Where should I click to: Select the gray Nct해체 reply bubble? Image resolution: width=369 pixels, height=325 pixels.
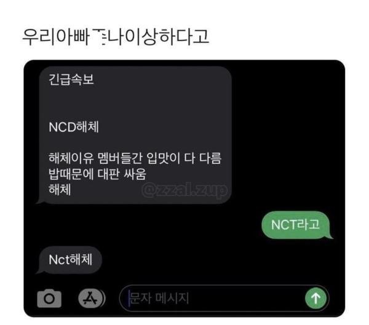point(69,260)
